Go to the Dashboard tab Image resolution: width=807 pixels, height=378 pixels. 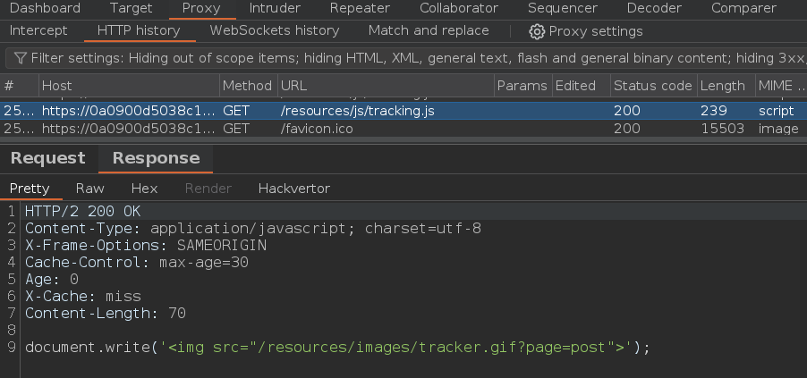(x=45, y=8)
